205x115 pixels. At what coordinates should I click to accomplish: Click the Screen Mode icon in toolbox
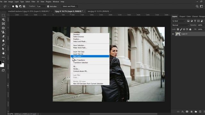3,70
